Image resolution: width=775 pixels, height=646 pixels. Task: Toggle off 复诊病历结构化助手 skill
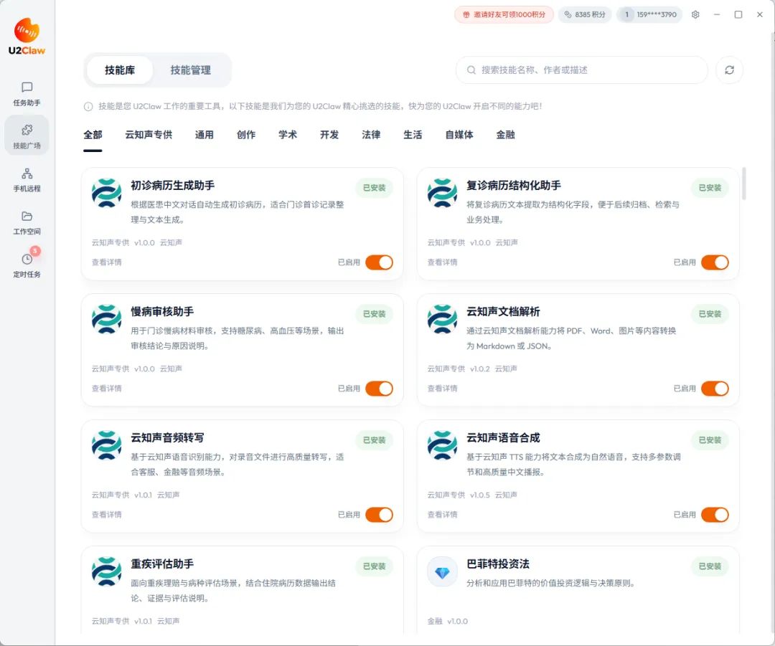pyautogui.click(x=715, y=262)
